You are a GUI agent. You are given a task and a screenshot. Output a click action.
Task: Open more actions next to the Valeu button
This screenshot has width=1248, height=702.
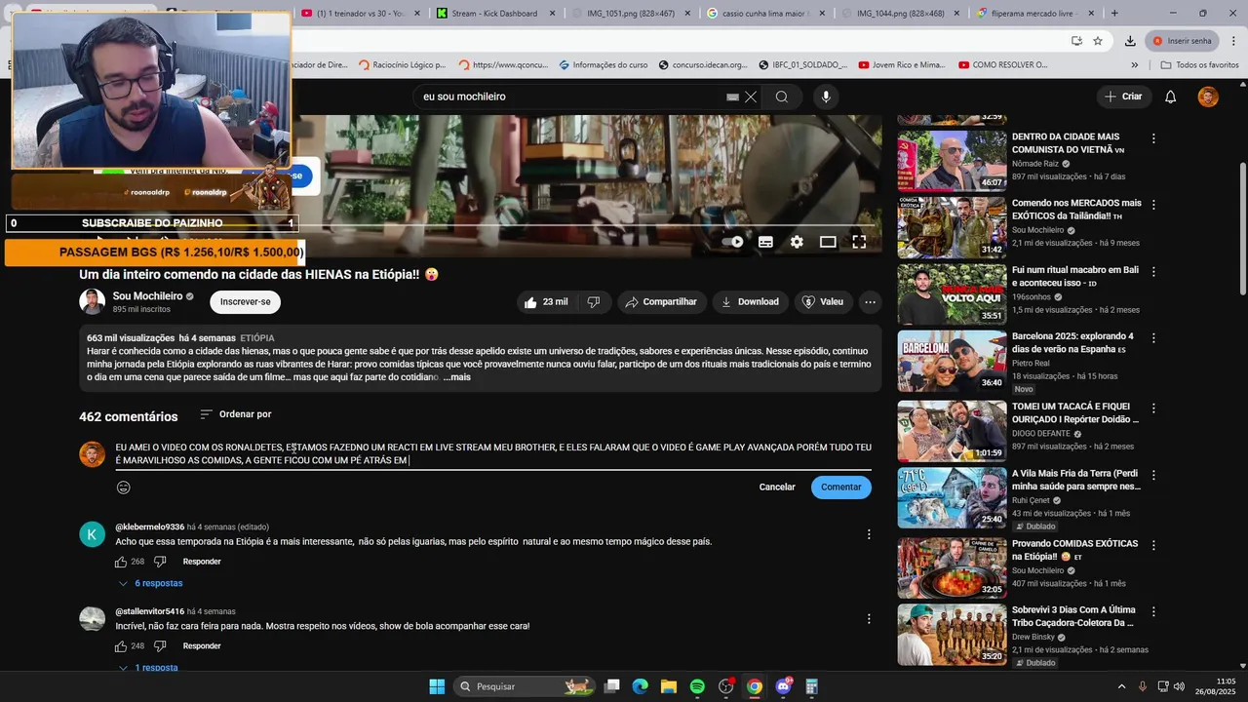(x=870, y=302)
